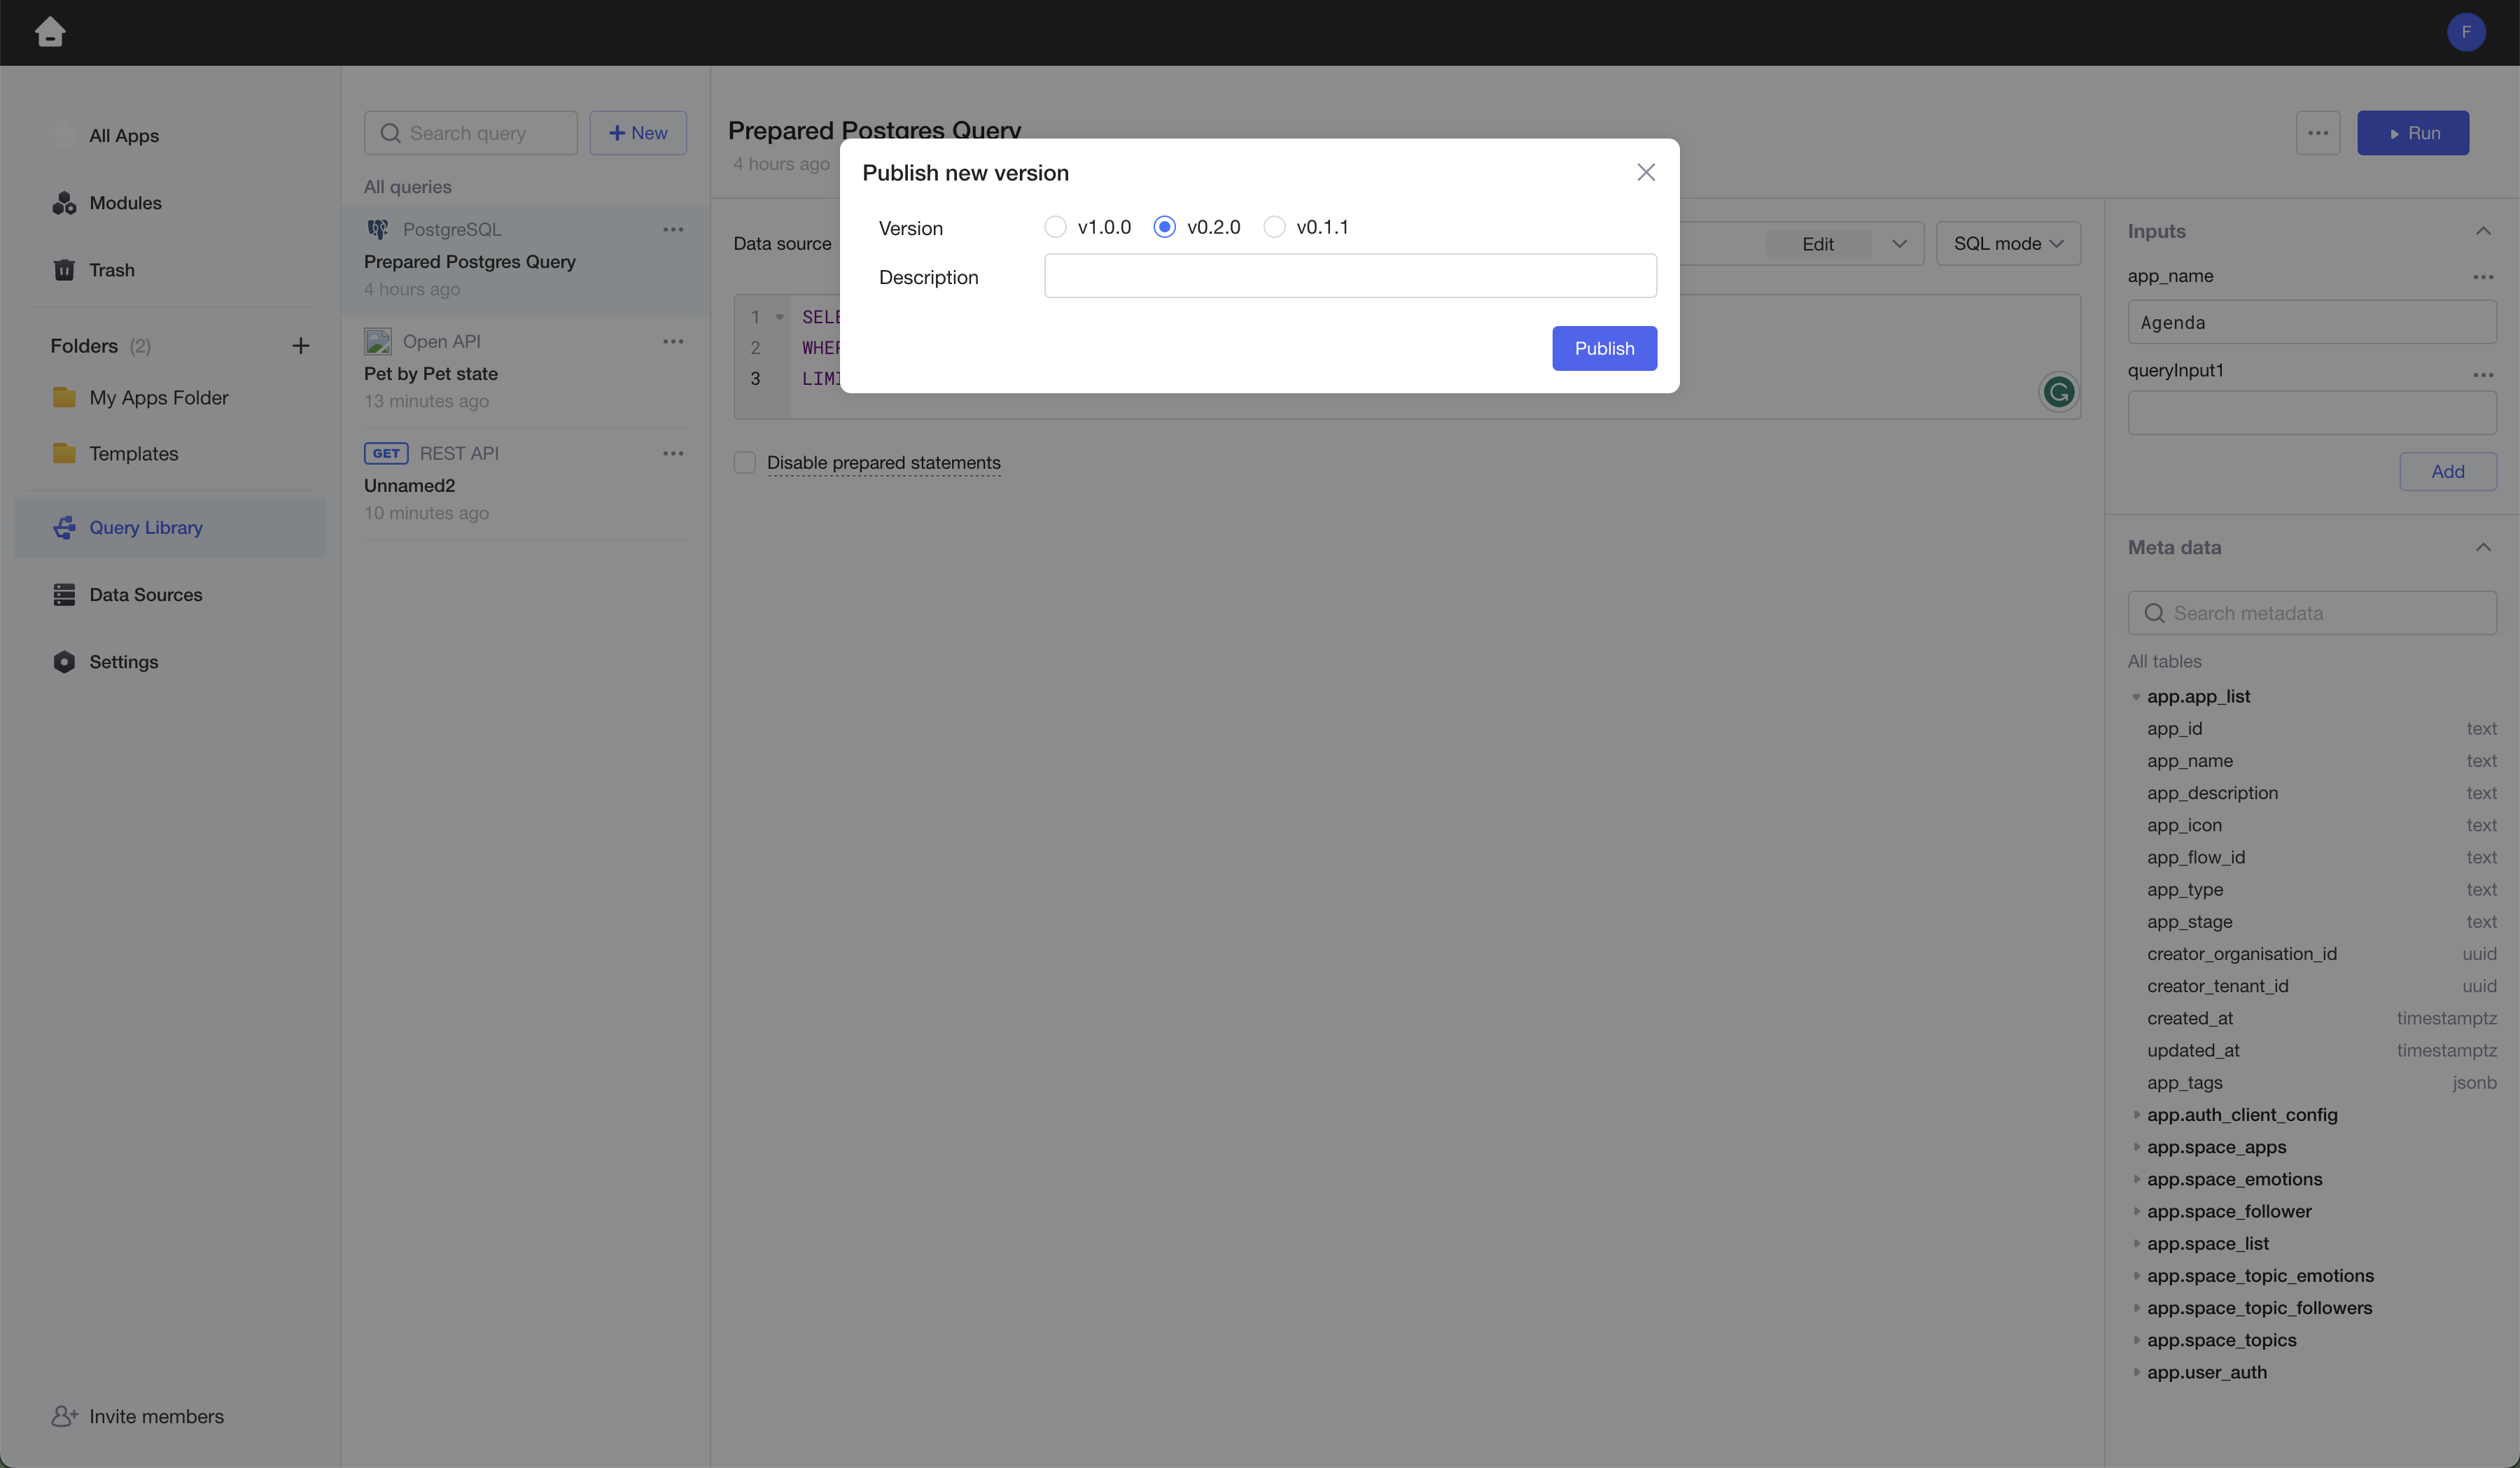Click the home icon in top bar

(x=50, y=32)
